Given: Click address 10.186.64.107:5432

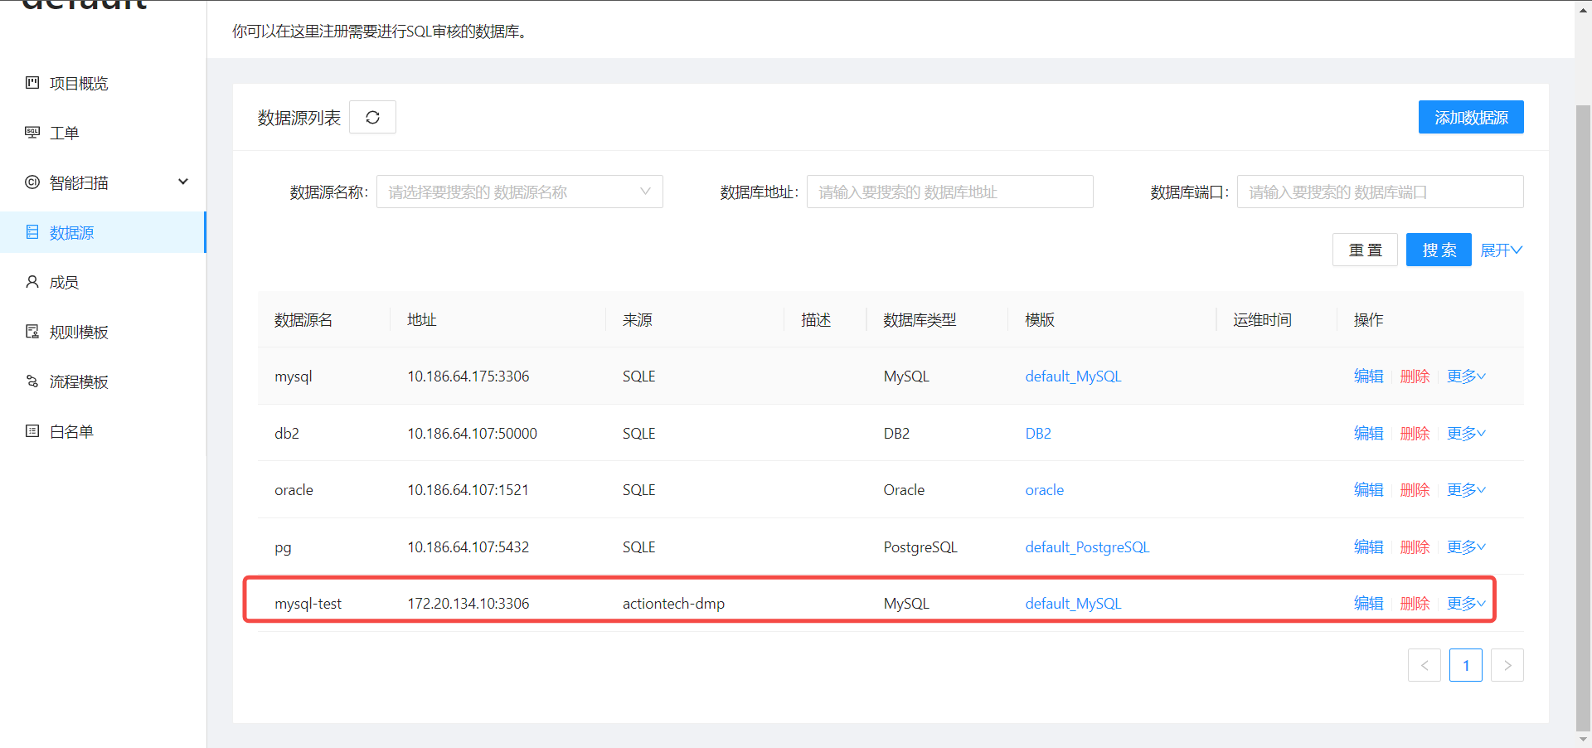Looking at the screenshot, I should (468, 546).
